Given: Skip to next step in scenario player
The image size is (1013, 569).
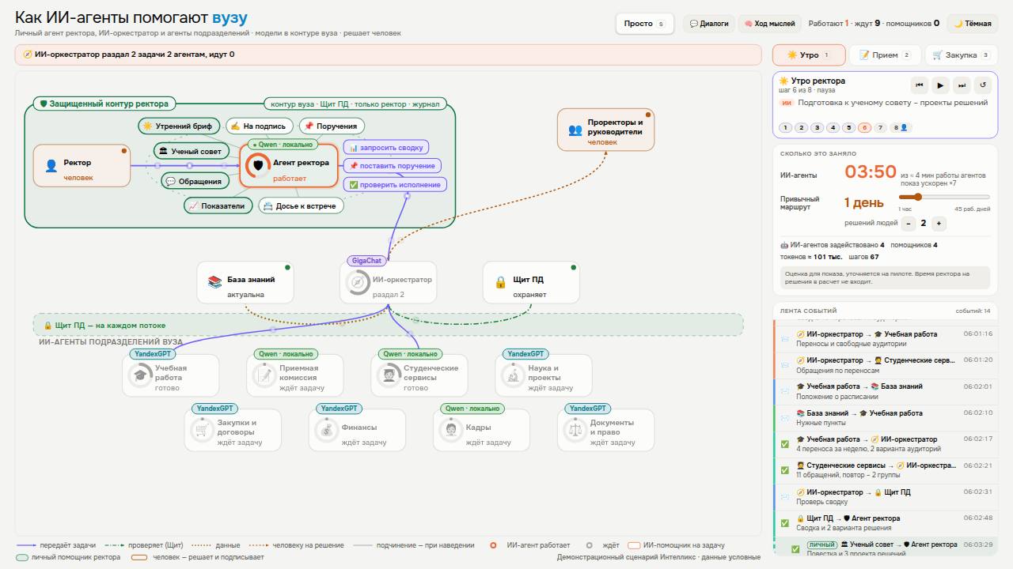Looking at the screenshot, I should 962,85.
